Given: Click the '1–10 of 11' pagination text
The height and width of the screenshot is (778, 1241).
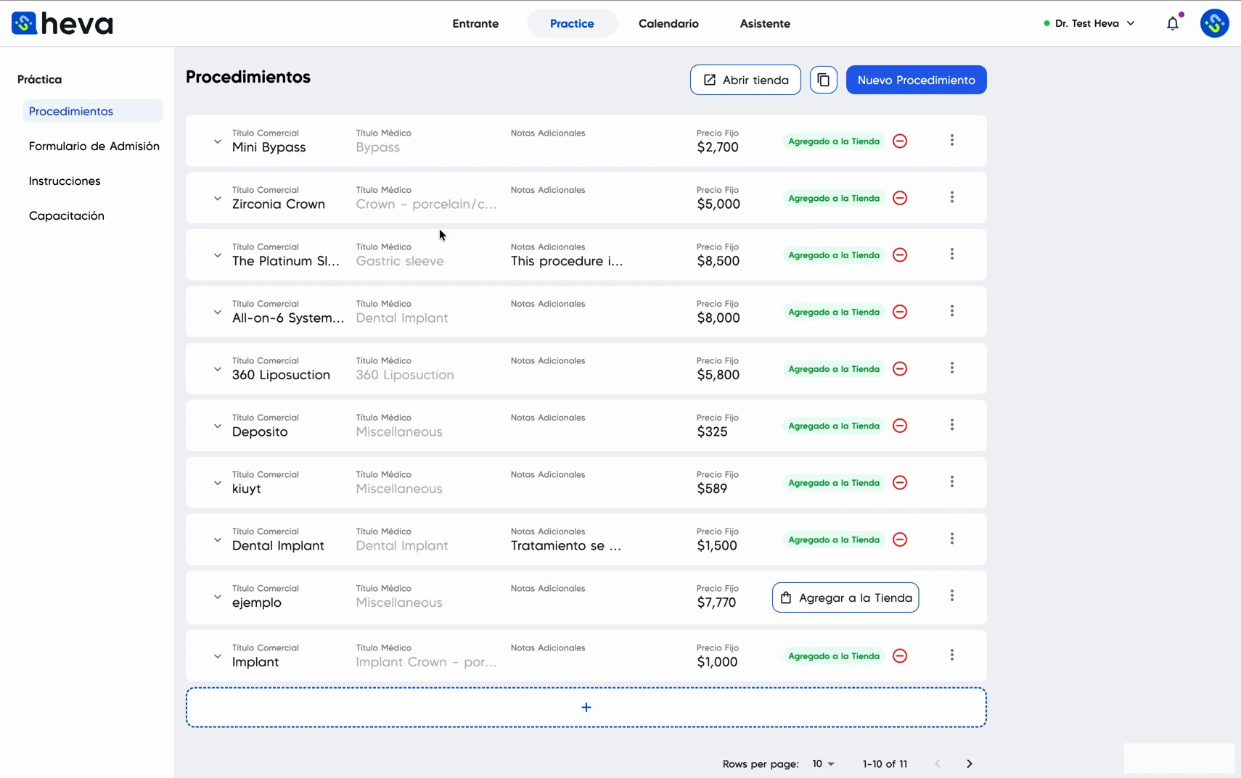Looking at the screenshot, I should [885, 763].
